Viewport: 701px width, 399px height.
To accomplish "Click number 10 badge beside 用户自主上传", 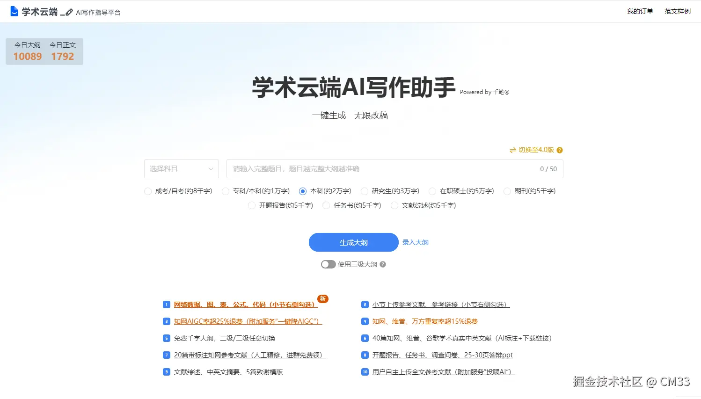I will (x=365, y=372).
